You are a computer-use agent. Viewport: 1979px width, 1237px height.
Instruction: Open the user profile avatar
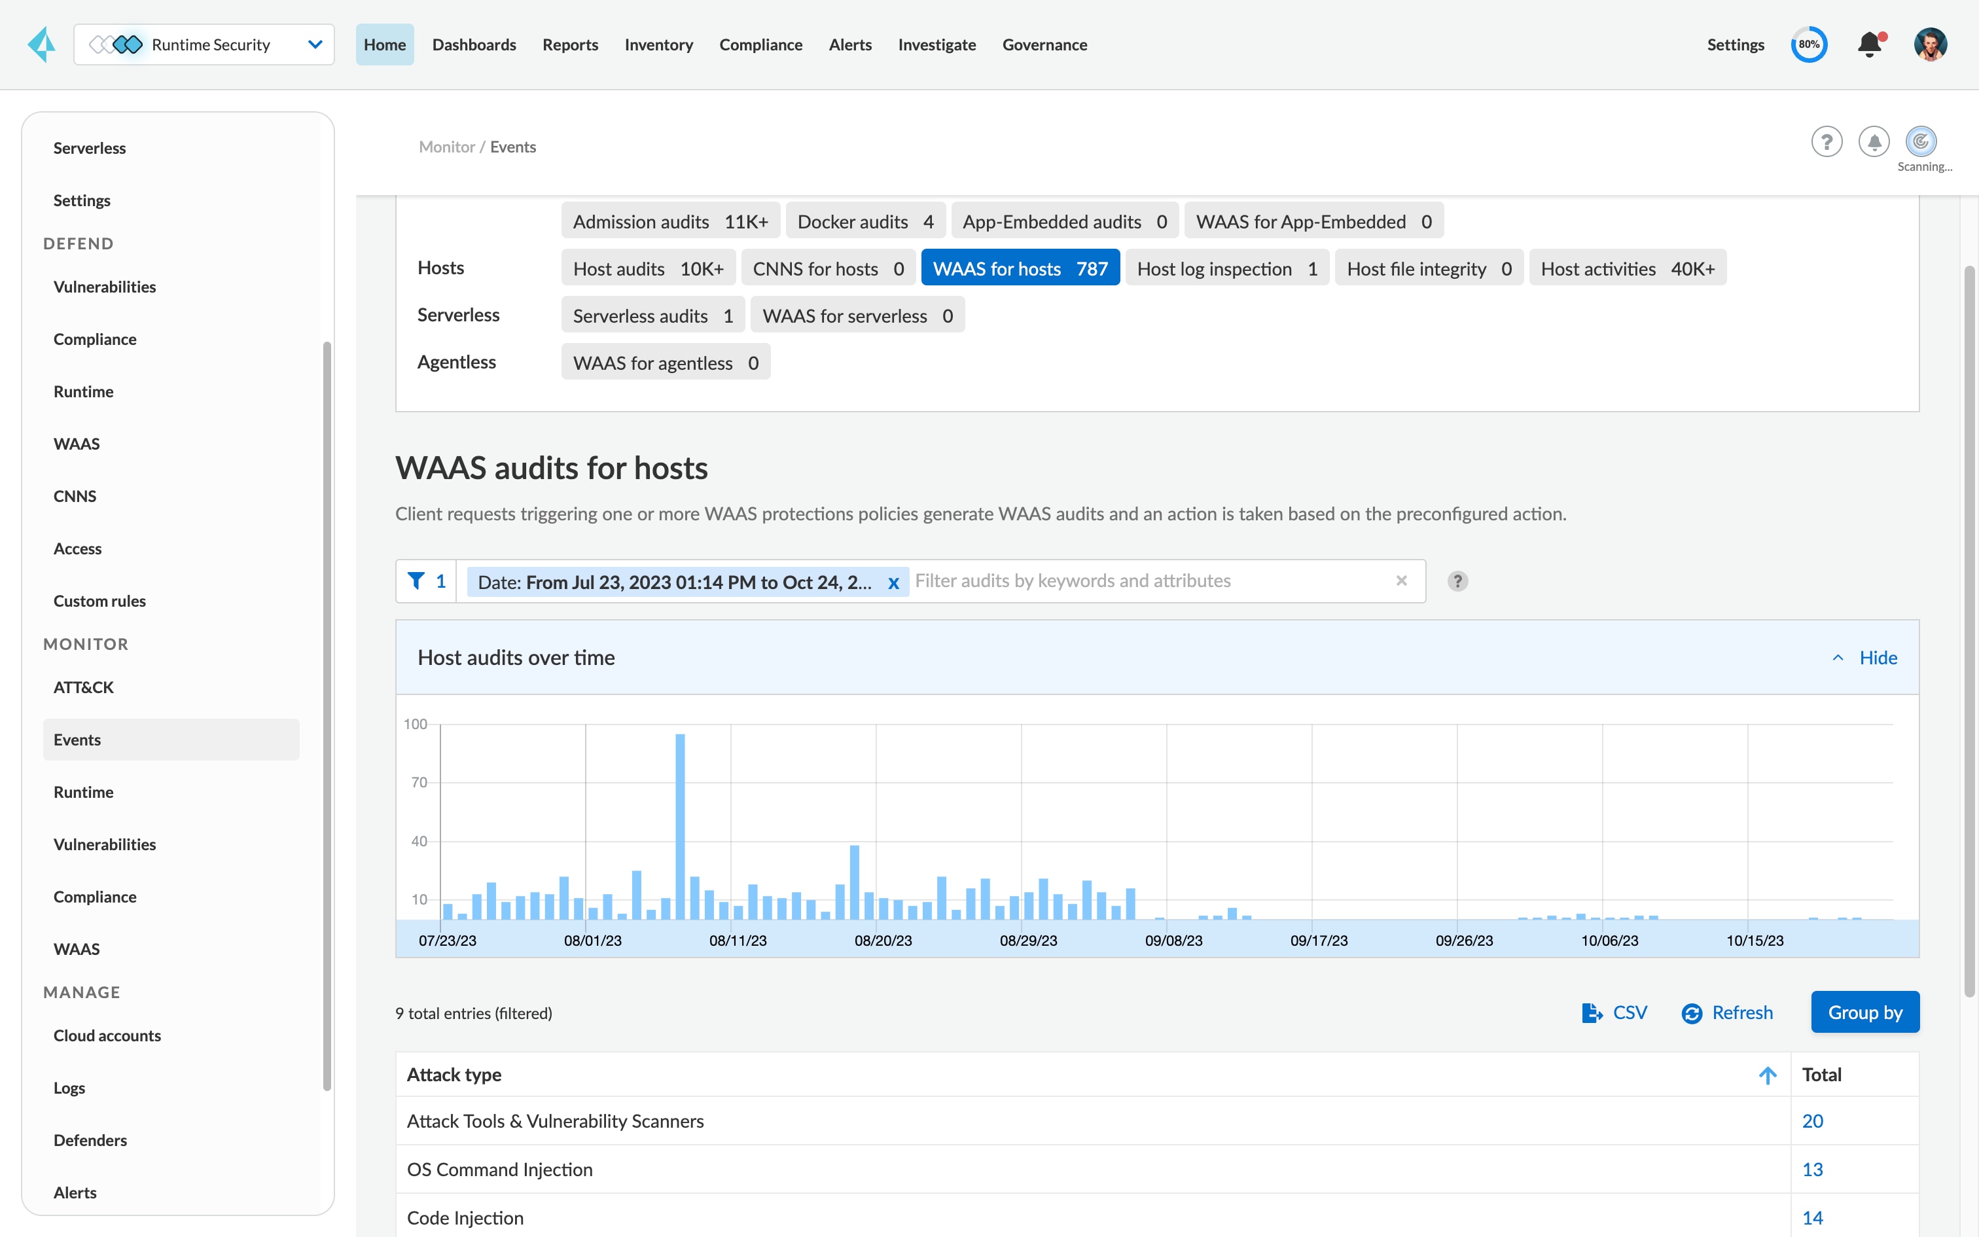[x=1930, y=45]
